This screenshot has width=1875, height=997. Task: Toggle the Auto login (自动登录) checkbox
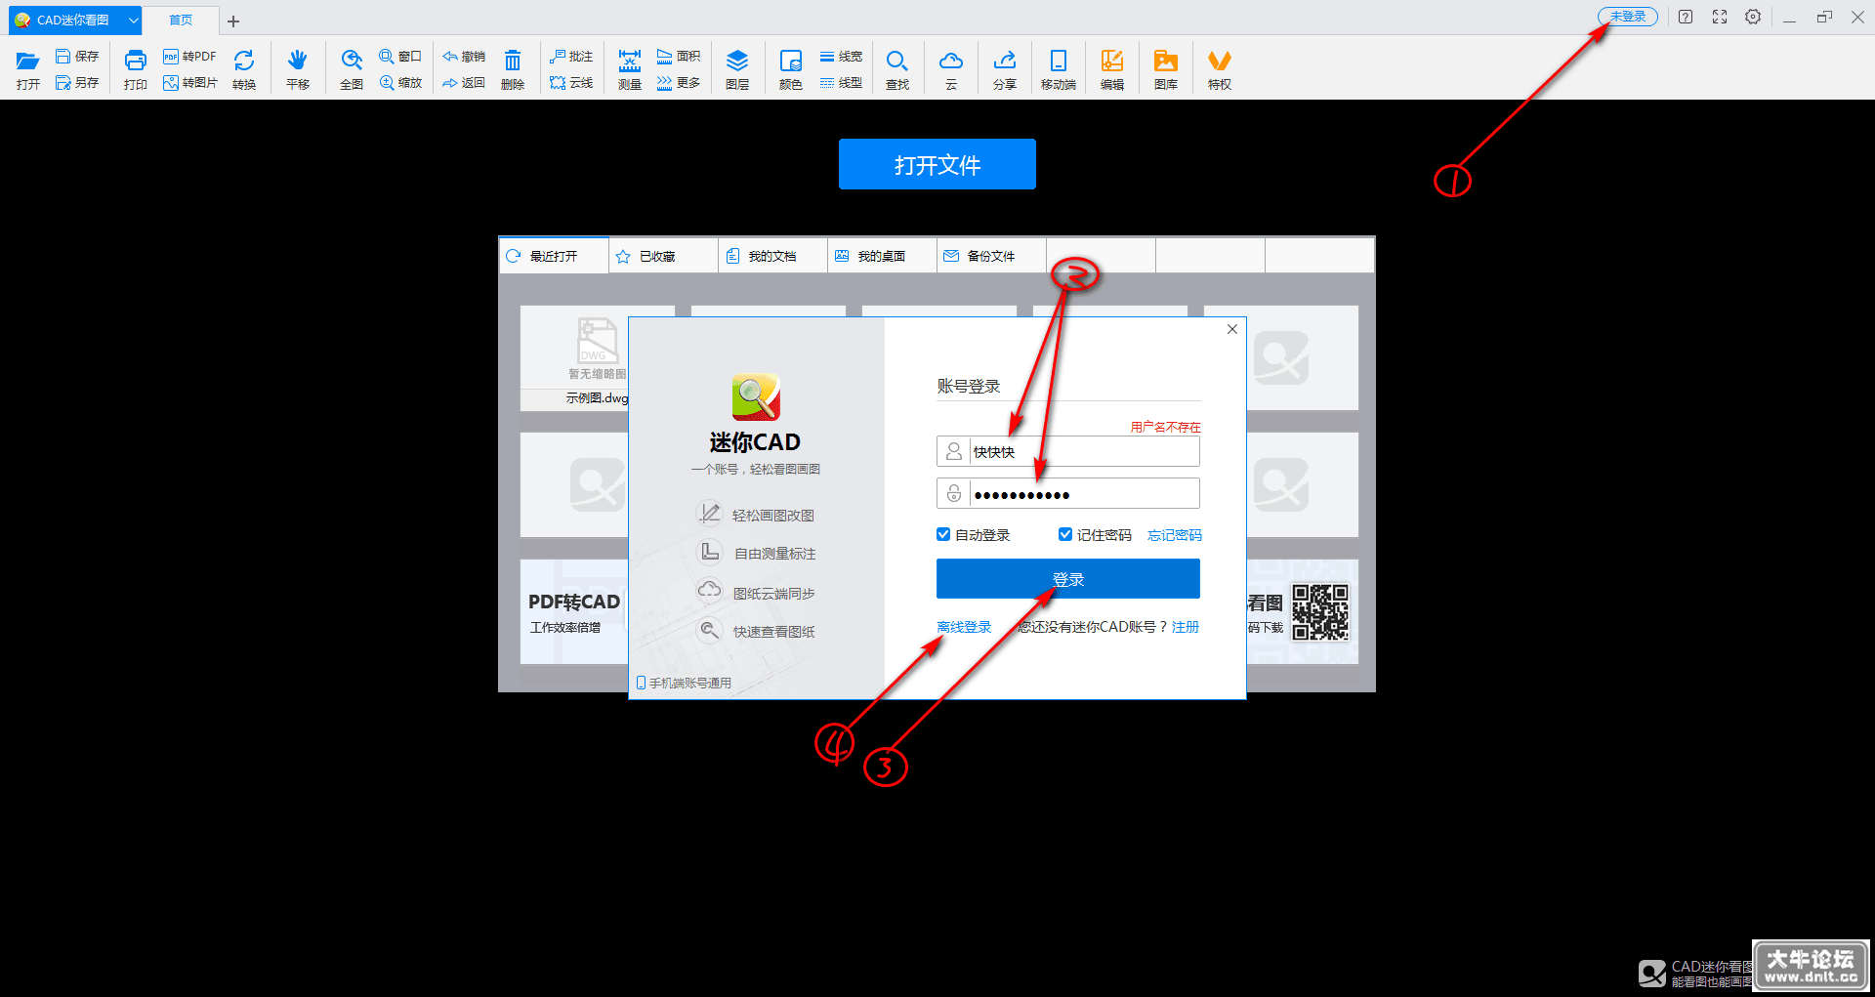click(943, 534)
